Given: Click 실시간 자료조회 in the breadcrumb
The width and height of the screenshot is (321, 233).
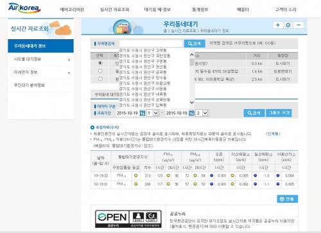Looking at the screenshot, I should (x=183, y=31).
